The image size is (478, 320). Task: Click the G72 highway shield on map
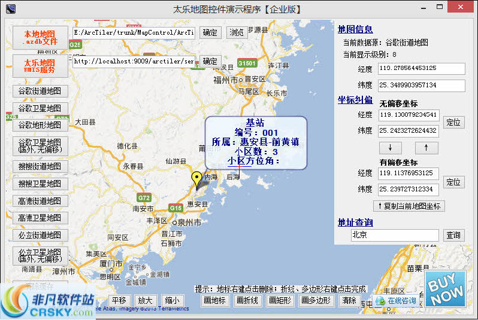144,198
